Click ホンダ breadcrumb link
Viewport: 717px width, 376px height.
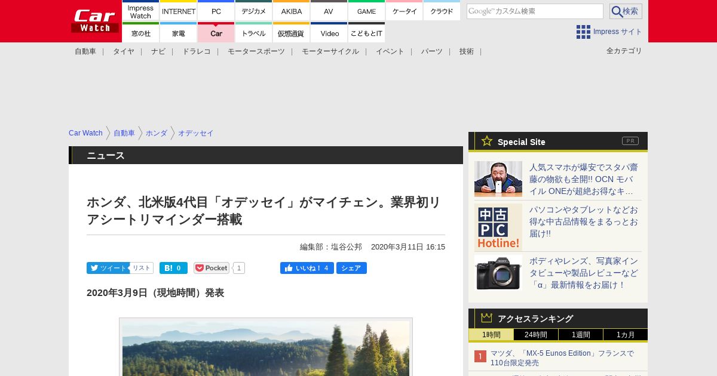pos(157,133)
